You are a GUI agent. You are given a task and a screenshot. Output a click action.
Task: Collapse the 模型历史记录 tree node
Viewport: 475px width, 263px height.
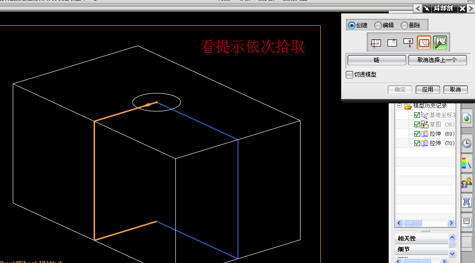(400, 106)
